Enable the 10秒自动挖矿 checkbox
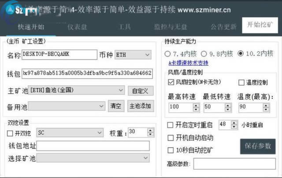282x178 pixels. (171, 150)
